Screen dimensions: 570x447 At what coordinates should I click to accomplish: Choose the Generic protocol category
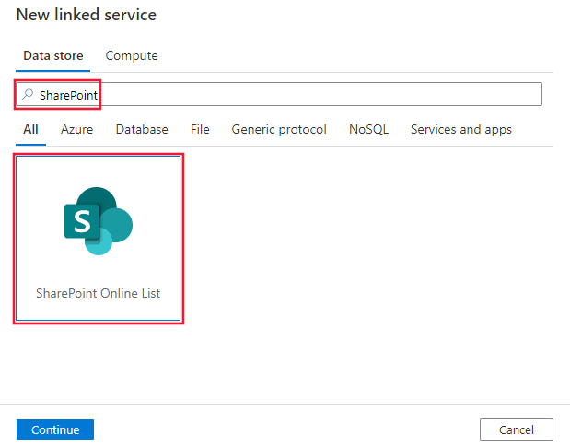(x=279, y=129)
